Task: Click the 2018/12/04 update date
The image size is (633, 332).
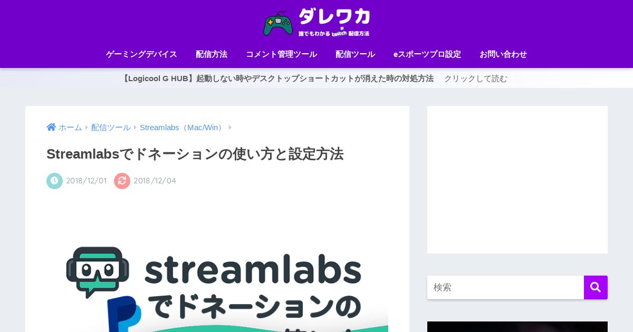Action: pyautogui.click(x=155, y=181)
